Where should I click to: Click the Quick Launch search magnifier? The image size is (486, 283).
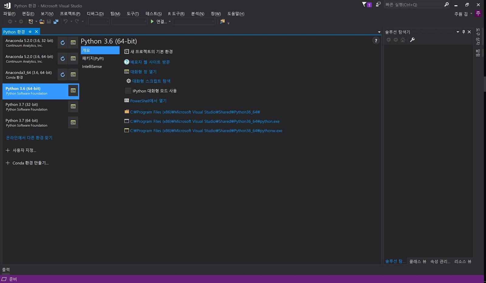(x=447, y=5)
